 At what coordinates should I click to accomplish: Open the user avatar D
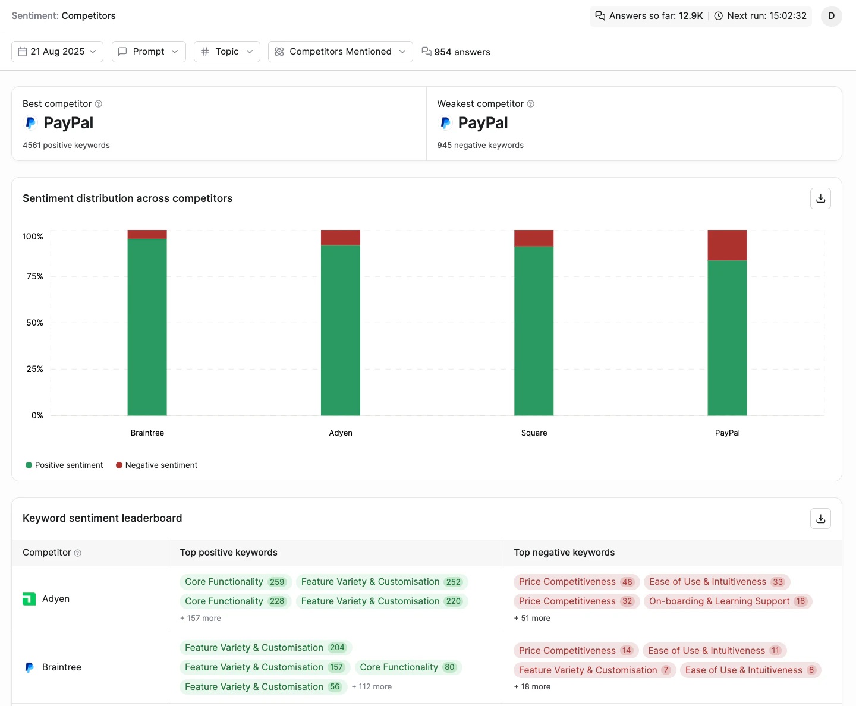(x=831, y=16)
